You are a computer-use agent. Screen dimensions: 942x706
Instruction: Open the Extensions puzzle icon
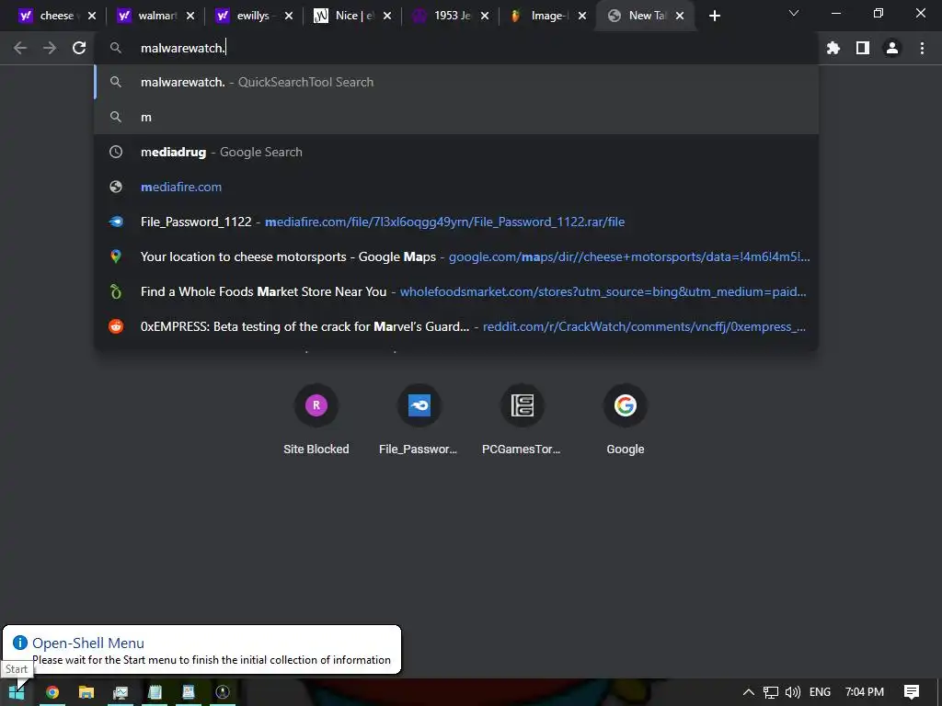(x=833, y=48)
